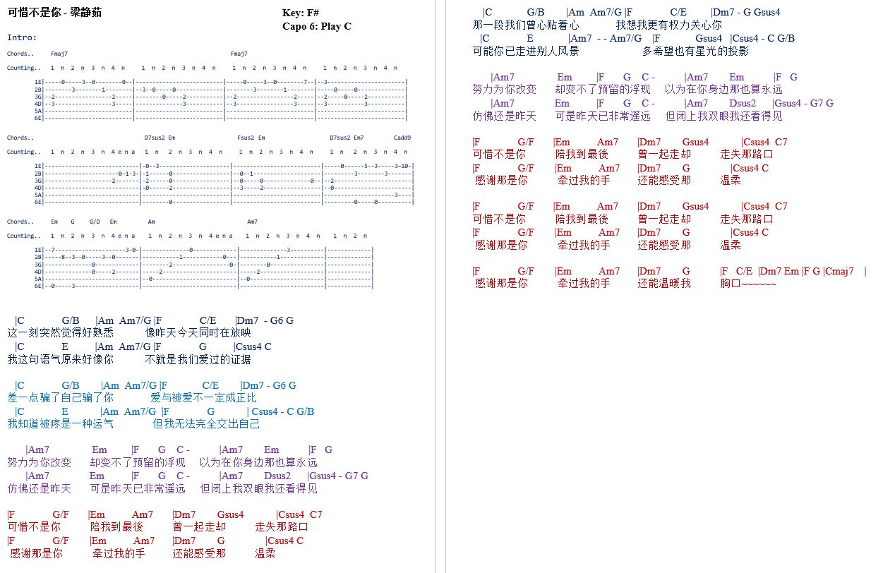The height and width of the screenshot is (573, 883).
Task: Select the 'Dm7 - G Gsus4' chord group
Action: tap(746, 12)
